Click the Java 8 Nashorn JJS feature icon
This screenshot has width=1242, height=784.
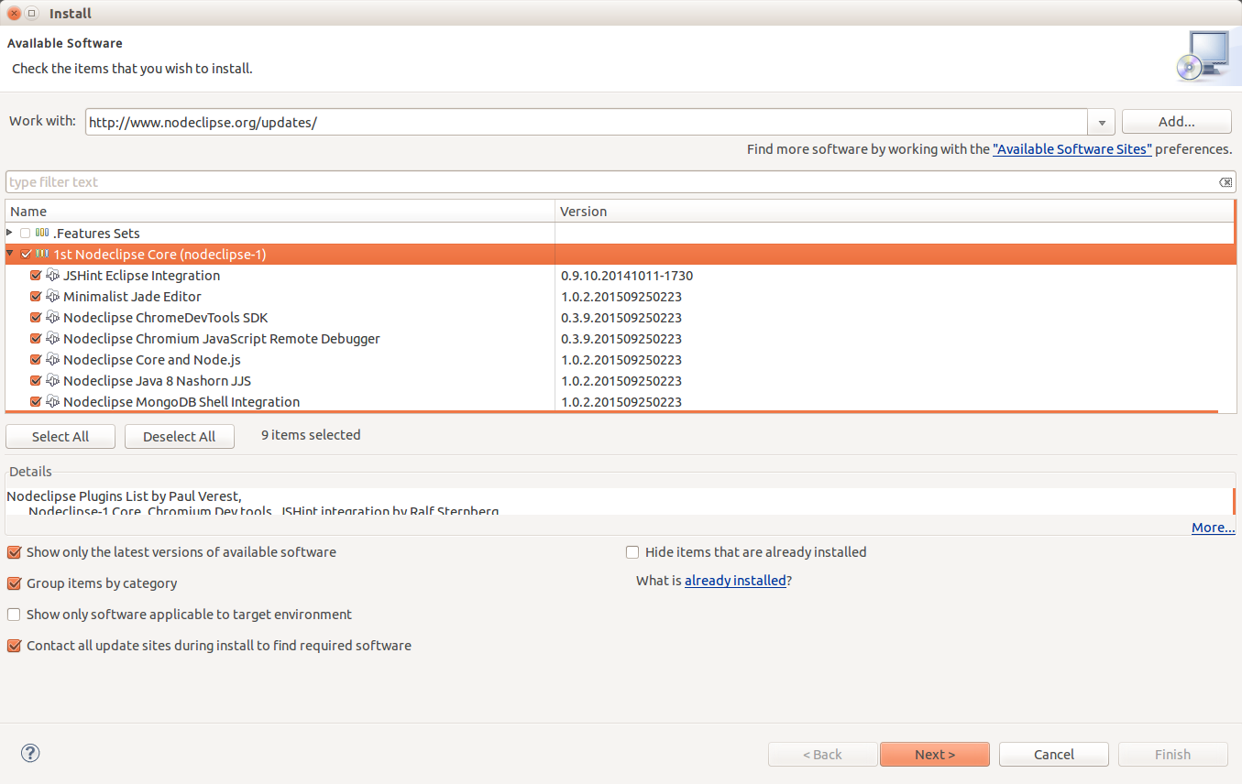[x=52, y=380]
